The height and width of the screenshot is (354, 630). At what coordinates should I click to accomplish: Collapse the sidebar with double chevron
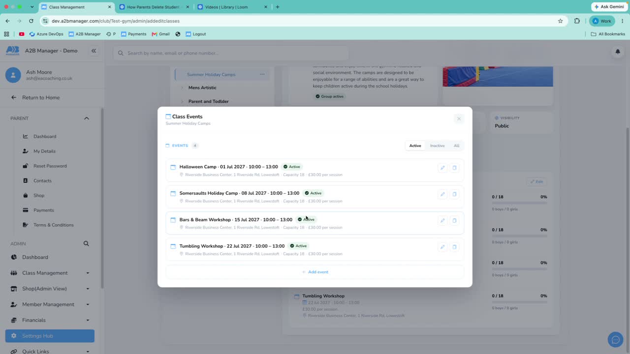point(94,51)
